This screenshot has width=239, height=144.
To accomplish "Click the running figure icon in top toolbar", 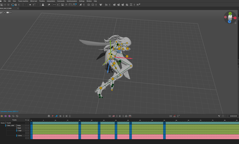I will [81, 5].
